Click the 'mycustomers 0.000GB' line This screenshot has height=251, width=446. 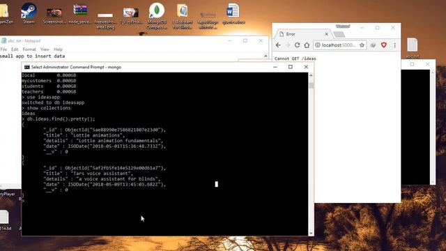tap(49, 81)
